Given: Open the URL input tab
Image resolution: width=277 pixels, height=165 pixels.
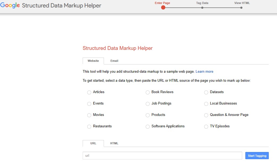Looking at the screenshot, I should pos(93,143).
